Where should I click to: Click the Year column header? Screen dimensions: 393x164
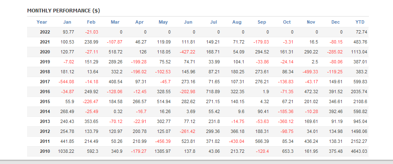(x=42, y=22)
